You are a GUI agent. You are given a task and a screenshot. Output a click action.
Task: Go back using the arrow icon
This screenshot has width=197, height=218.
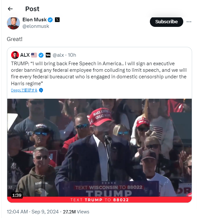click(10, 9)
